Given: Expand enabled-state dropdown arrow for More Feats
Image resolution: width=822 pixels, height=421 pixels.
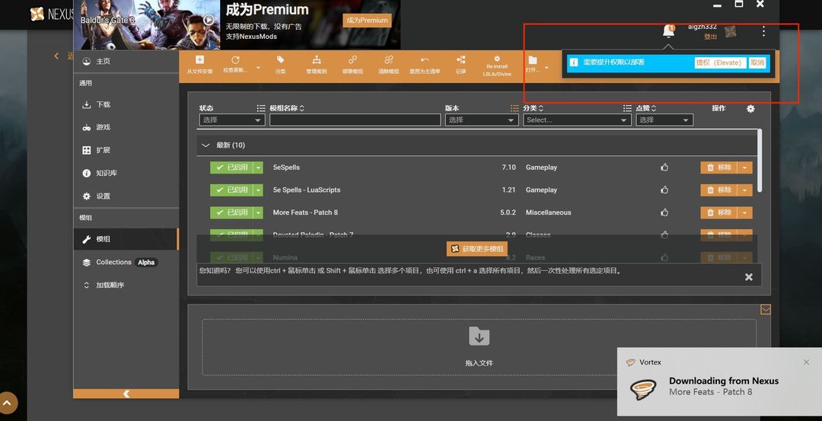Looking at the screenshot, I should tap(258, 212).
